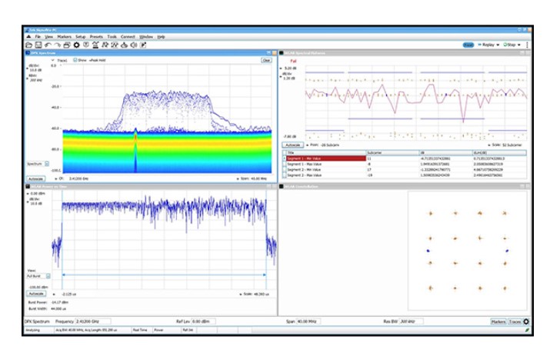Image resolution: width=550 pixels, height=356 pixels.
Task: Click the gear icon beside Traces button
Action: pyautogui.click(x=525, y=321)
